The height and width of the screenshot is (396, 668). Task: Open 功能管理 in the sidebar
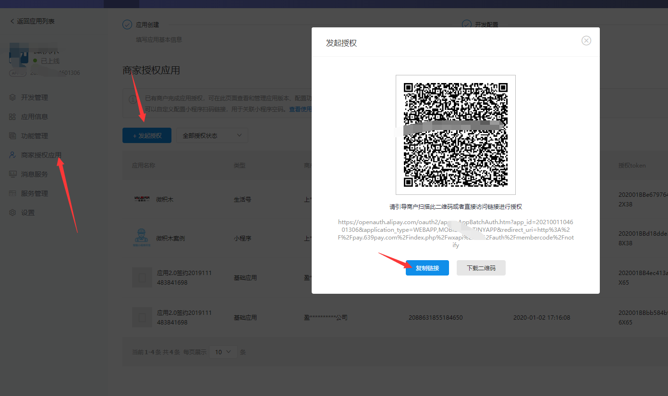click(35, 136)
